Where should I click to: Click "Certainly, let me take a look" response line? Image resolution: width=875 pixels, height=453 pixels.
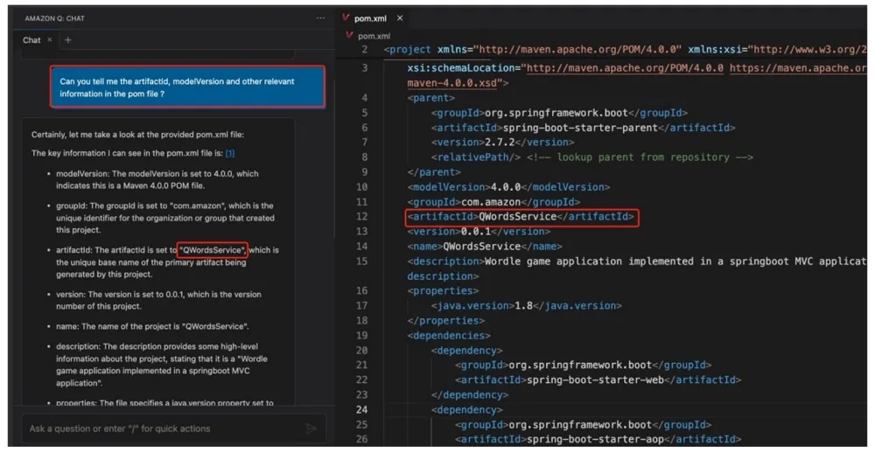tap(138, 135)
